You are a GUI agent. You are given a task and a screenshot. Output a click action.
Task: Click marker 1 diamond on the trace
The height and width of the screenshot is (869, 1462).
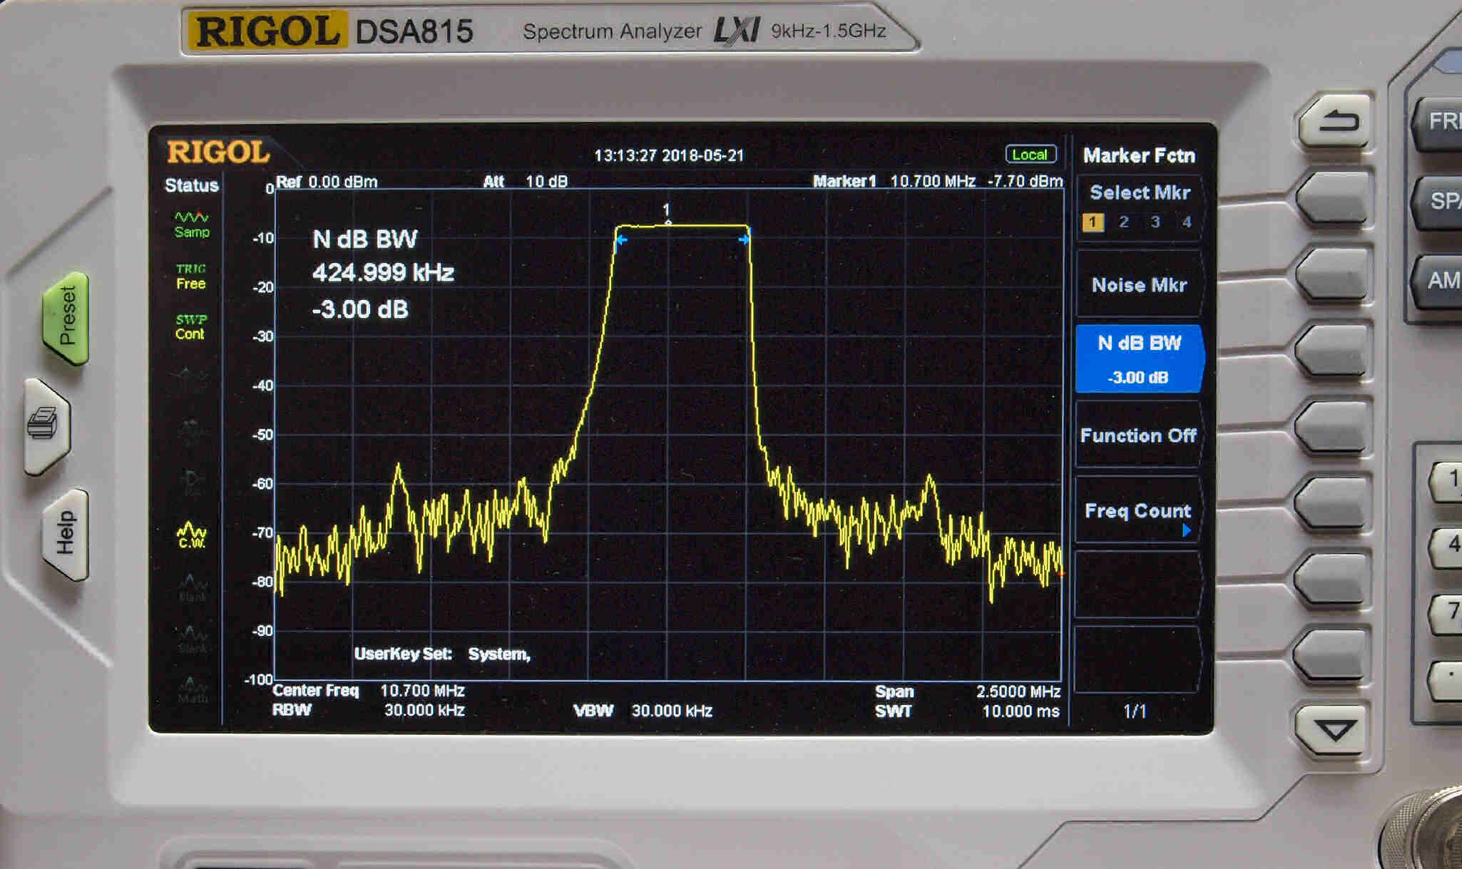coord(668,223)
